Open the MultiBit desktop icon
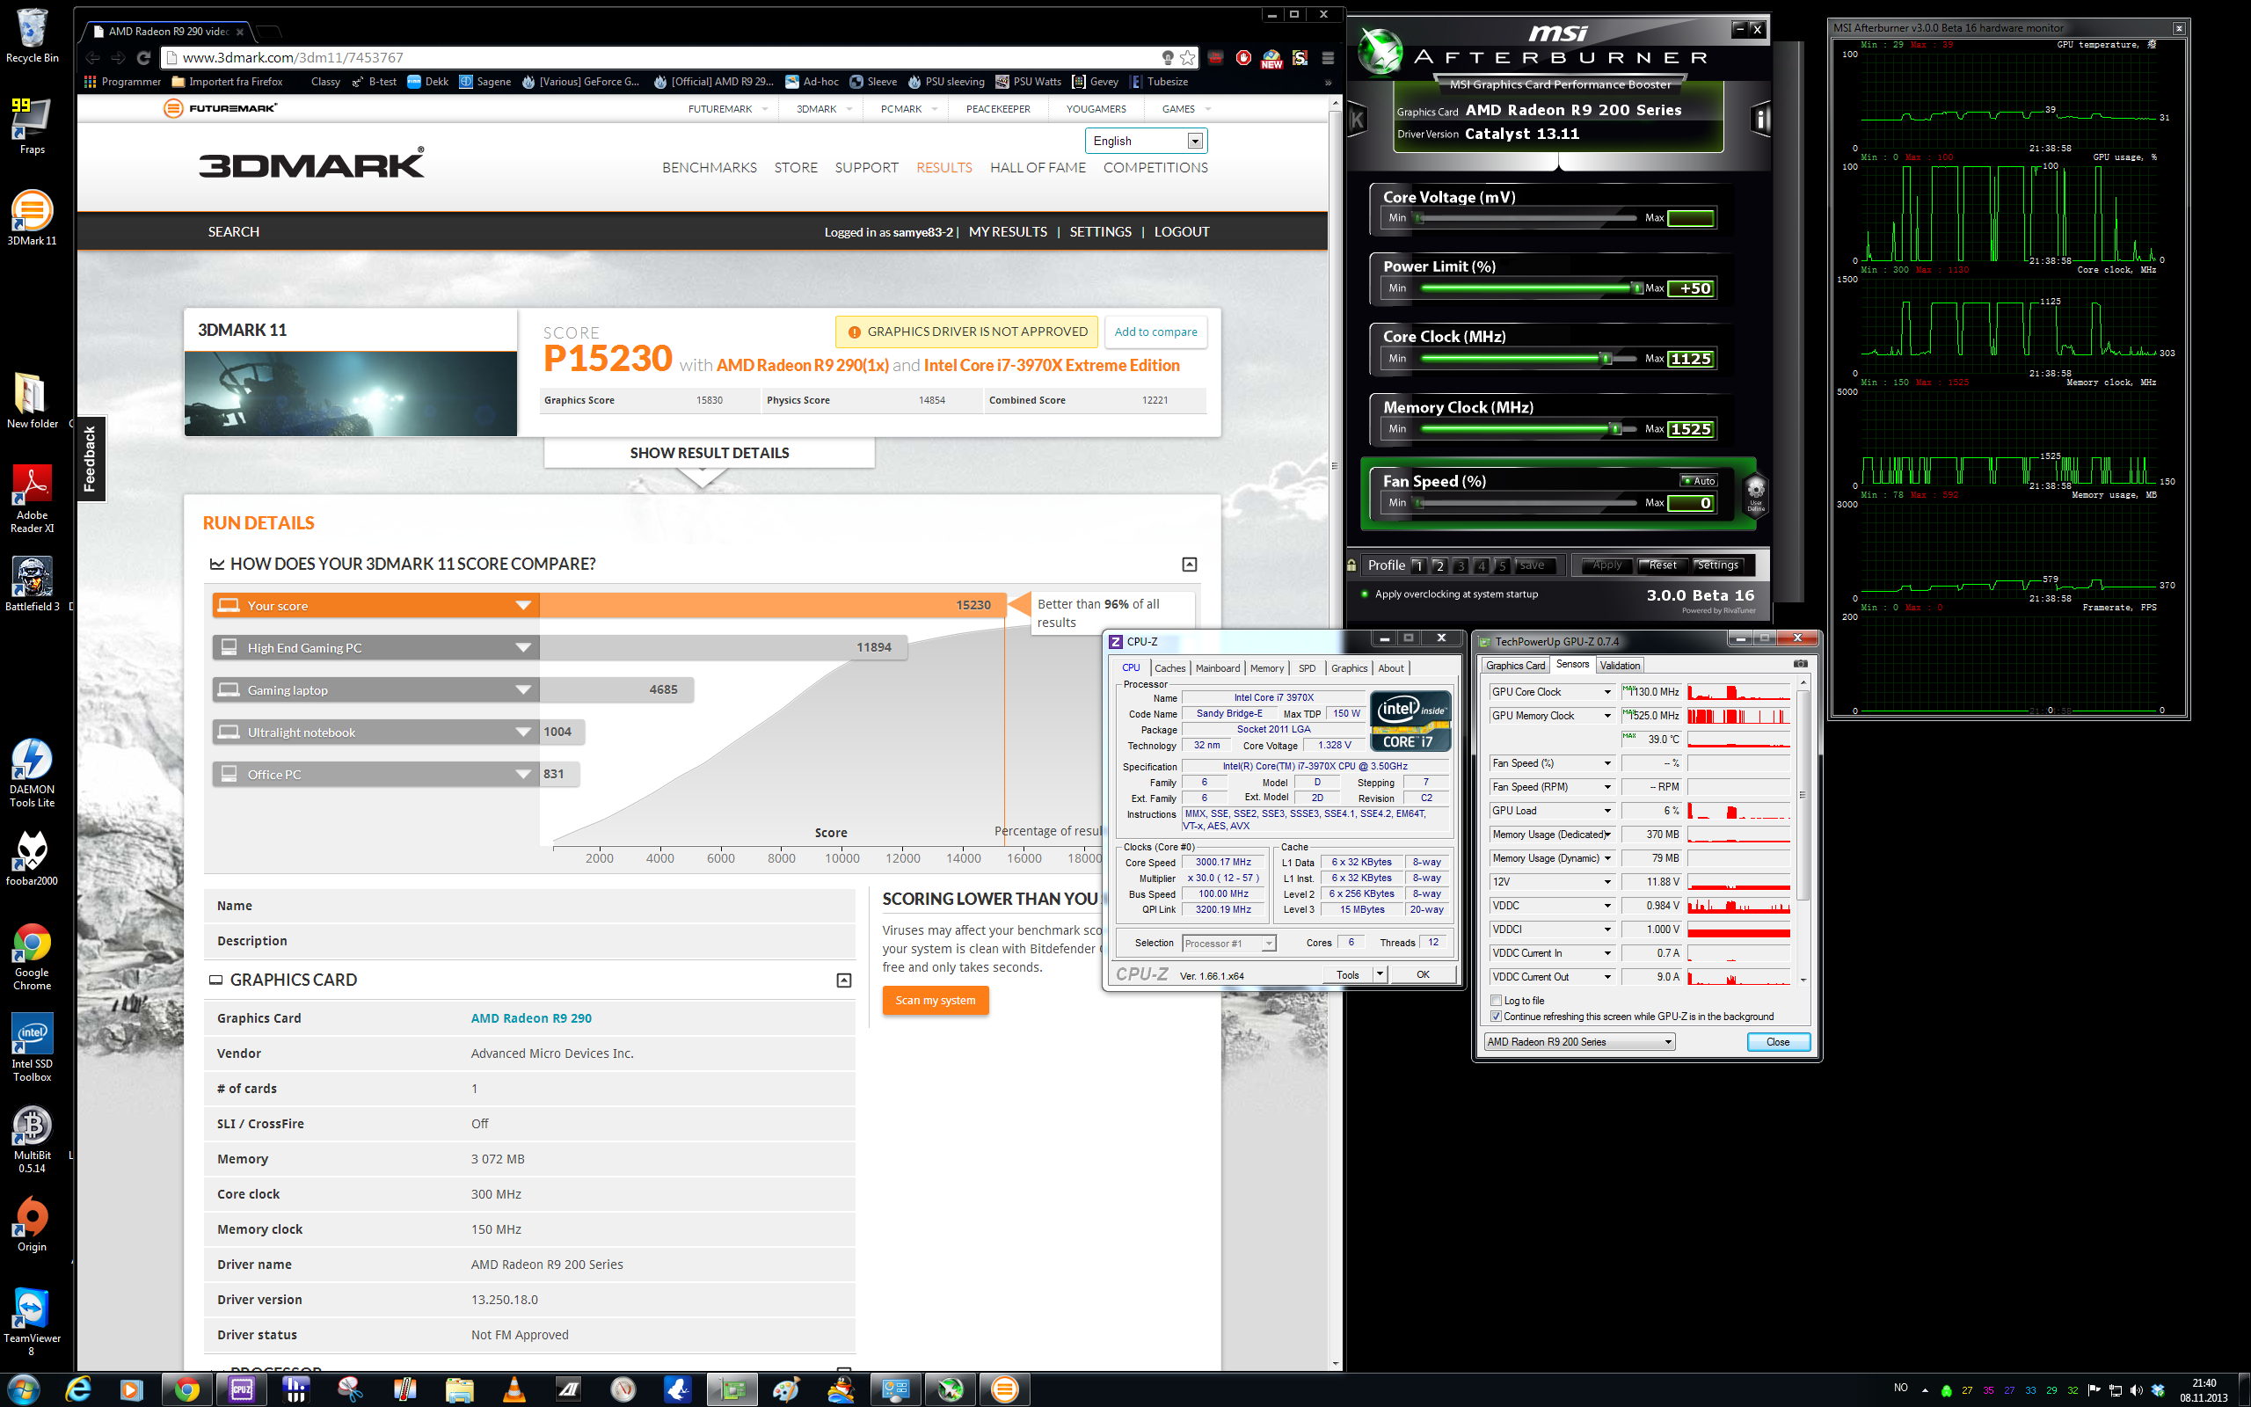The image size is (2251, 1407). tap(32, 1138)
